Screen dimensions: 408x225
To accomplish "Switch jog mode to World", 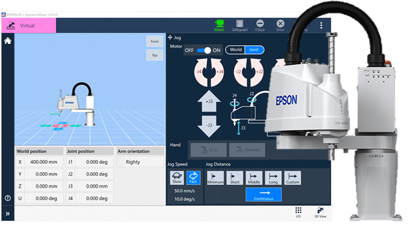I will point(235,50).
